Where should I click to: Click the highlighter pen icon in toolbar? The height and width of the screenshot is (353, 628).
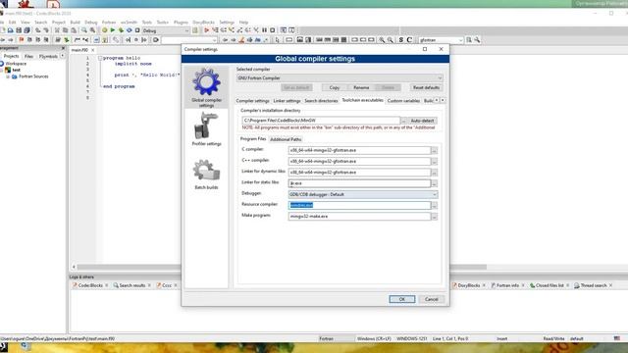241,40
